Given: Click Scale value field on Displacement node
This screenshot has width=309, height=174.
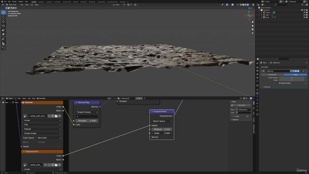Looking at the screenshot, I should click(162, 133).
